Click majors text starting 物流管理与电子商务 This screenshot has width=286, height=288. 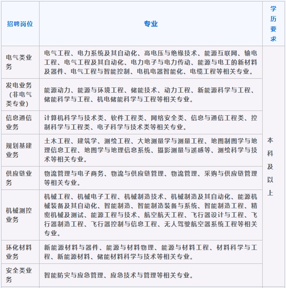151,178
